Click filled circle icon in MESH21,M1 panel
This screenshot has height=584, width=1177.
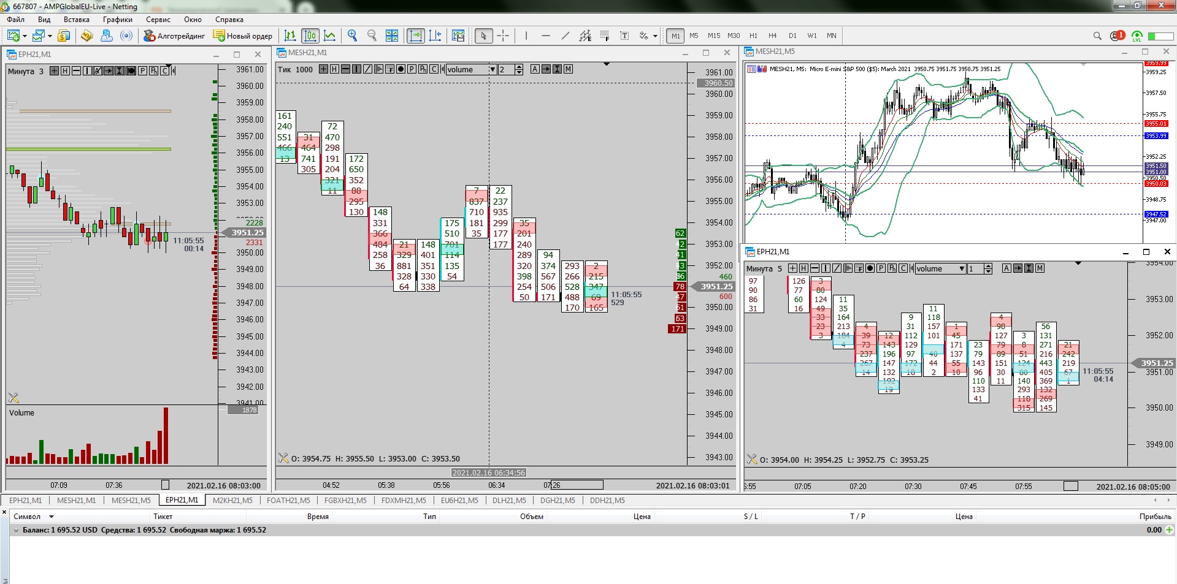click(x=401, y=69)
